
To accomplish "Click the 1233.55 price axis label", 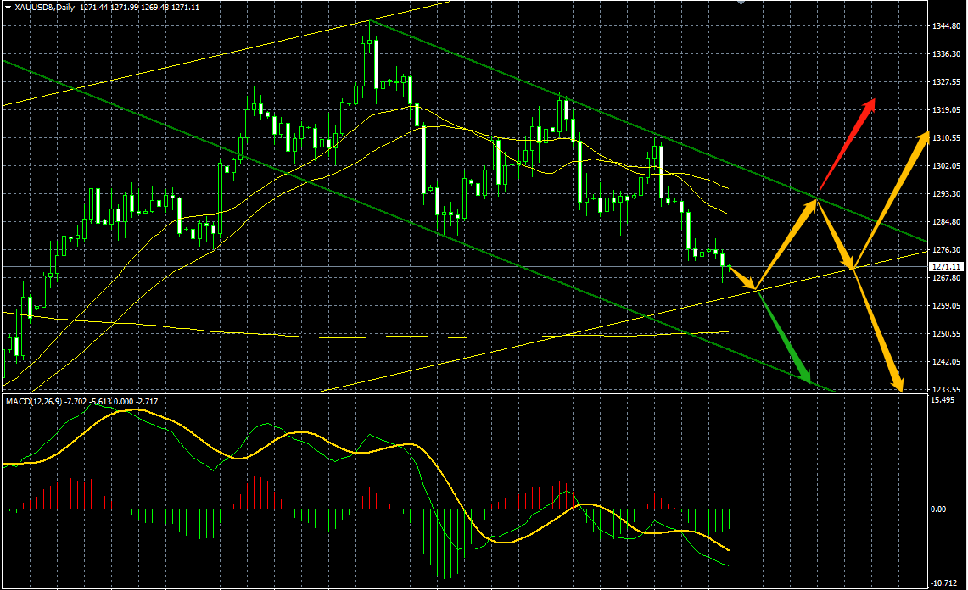I will 947,389.
